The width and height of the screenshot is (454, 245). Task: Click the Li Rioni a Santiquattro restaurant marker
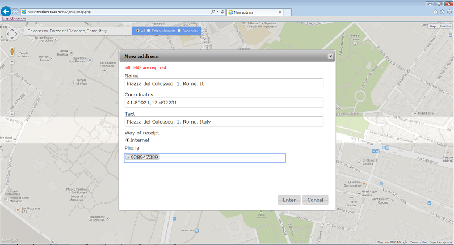pyautogui.click(x=364, y=184)
